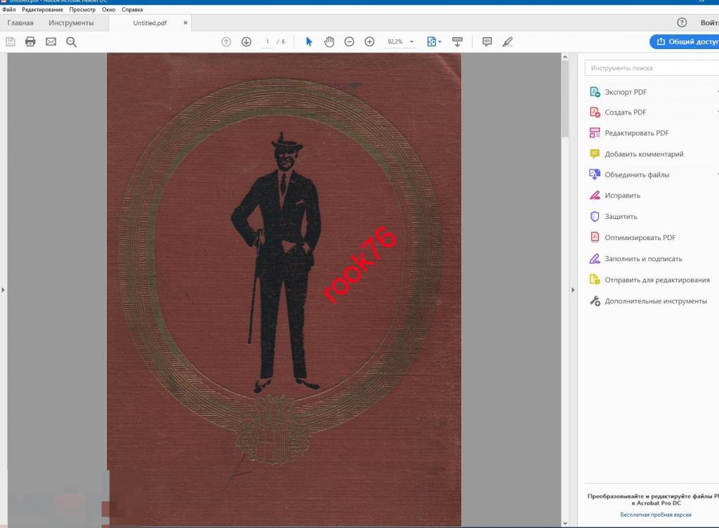
Task: Expand the left navigation pane arrow
Action: [x=4, y=290]
